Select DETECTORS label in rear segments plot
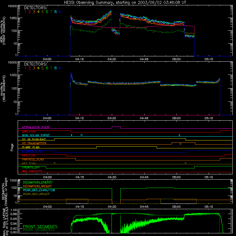The width and height of the screenshot is (236, 236). tap(36, 64)
